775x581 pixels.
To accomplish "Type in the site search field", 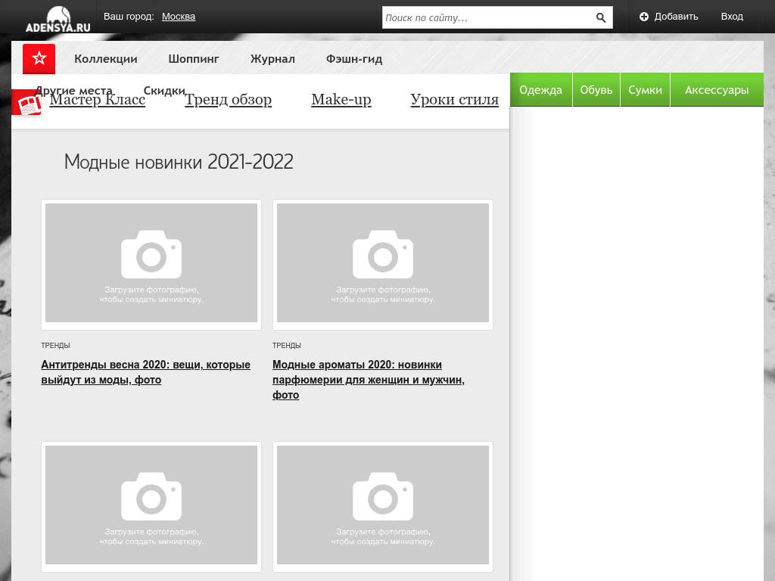I will click(x=484, y=17).
